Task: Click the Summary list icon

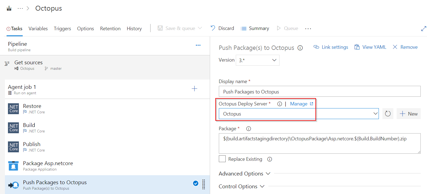Action: click(x=243, y=28)
